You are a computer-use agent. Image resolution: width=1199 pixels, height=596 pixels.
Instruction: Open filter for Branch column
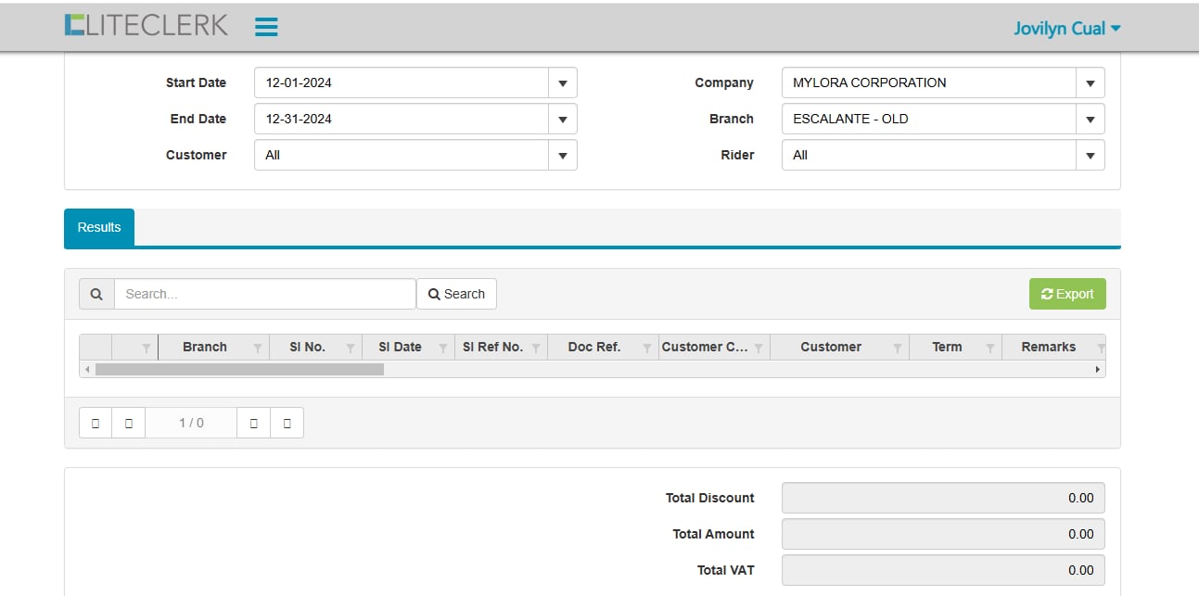258,348
